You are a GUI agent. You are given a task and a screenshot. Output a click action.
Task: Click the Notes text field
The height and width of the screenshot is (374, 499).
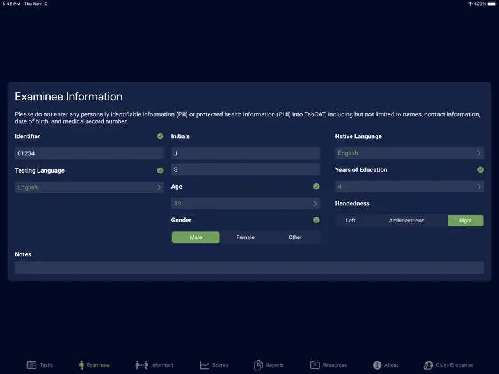coord(249,268)
